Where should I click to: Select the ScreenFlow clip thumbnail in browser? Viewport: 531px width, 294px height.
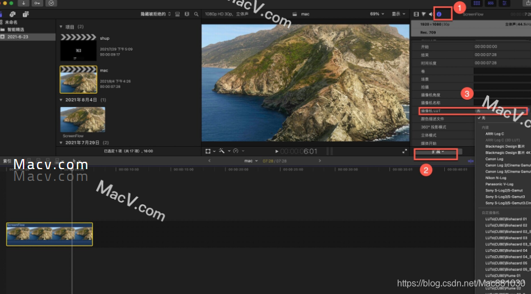click(x=83, y=120)
